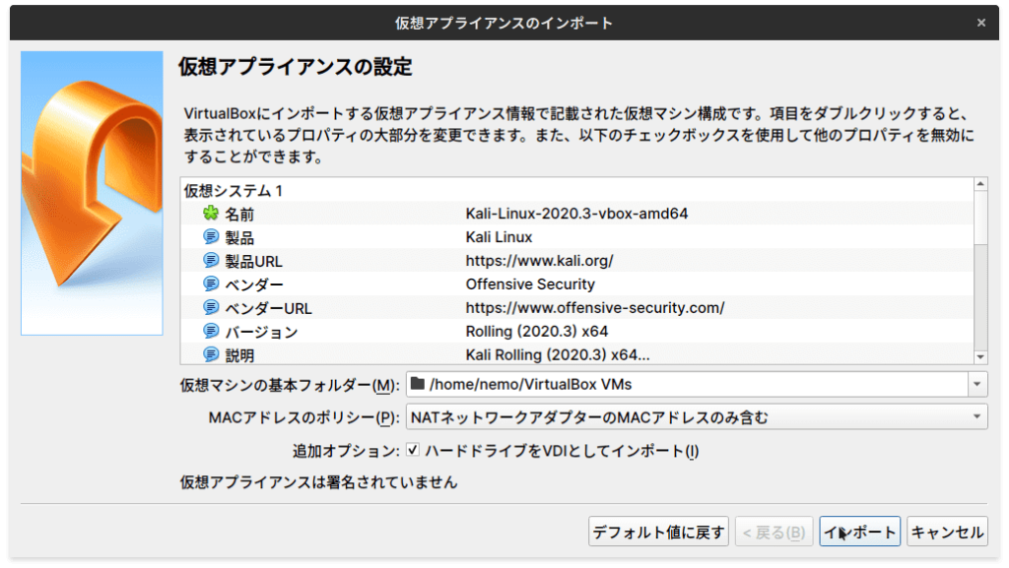The width and height of the screenshot is (1009, 568).
Task: Open the MACアドレスのポリシー combo box
Action: click(x=697, y=417)
